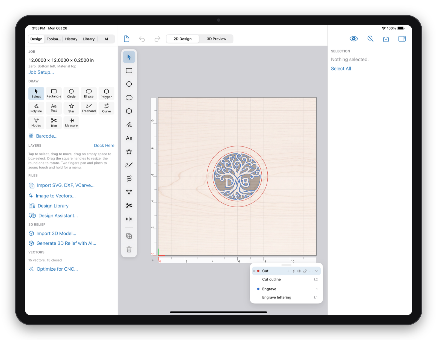The width and height of the screenshot is (437, 340).
Task: Toggle the eye preview icon in top right
Action: [x=354, y=39]
